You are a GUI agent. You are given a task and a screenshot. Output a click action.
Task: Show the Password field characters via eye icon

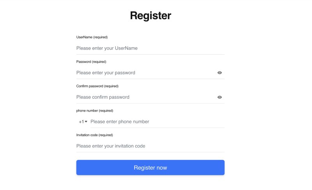click(220, 73)
